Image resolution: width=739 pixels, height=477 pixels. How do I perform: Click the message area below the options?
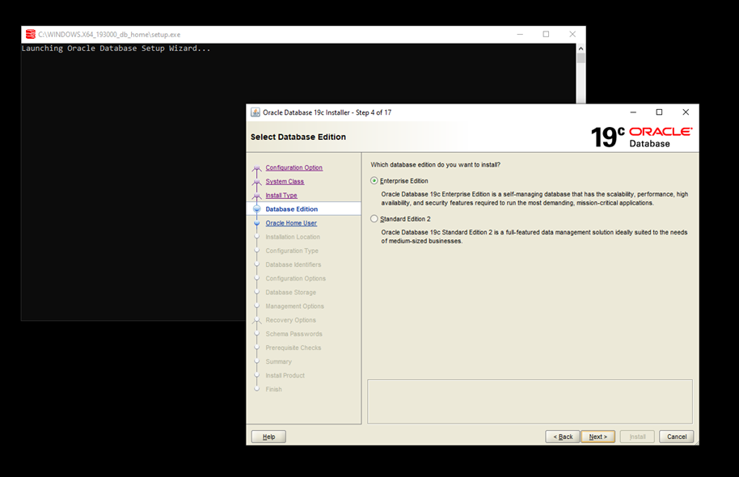530,401
